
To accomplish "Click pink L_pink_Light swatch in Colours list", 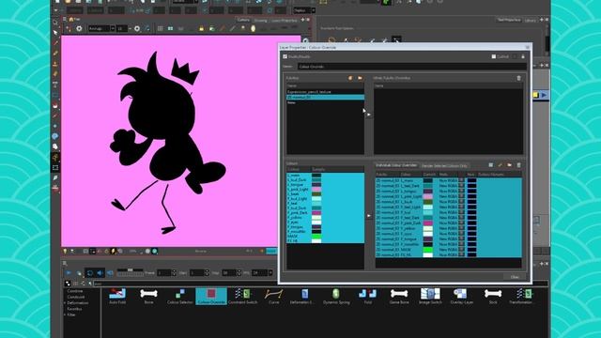I will [316, 190].
